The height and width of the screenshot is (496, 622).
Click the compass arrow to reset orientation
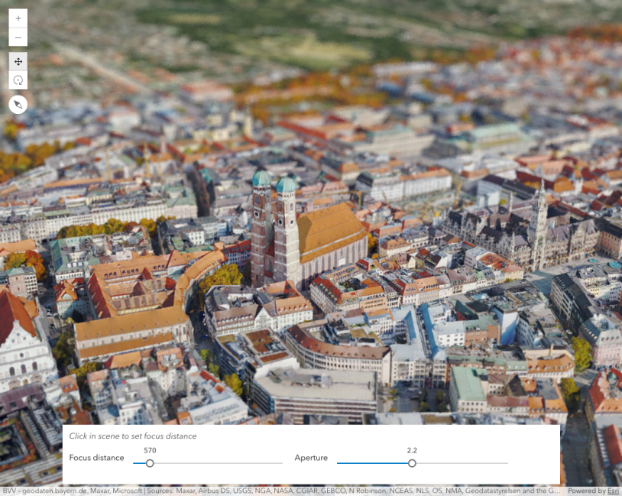point(18,104)
